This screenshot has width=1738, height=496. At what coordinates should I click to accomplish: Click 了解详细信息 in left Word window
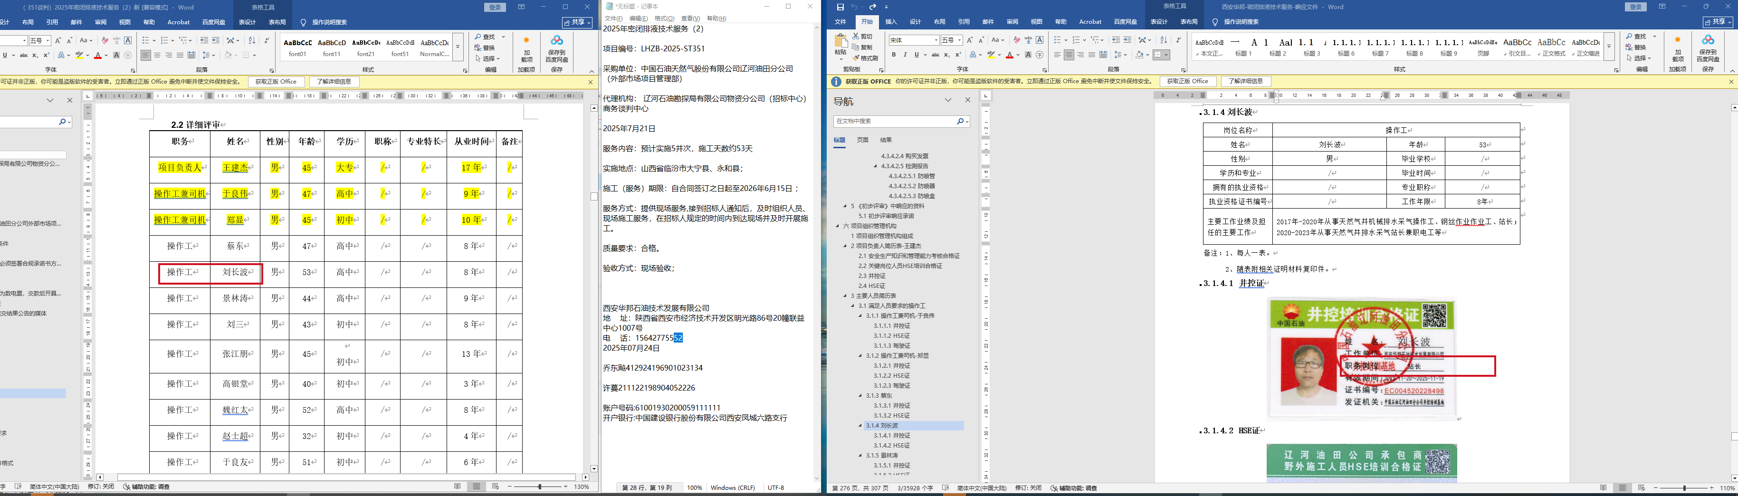click(x=334, y=82)
